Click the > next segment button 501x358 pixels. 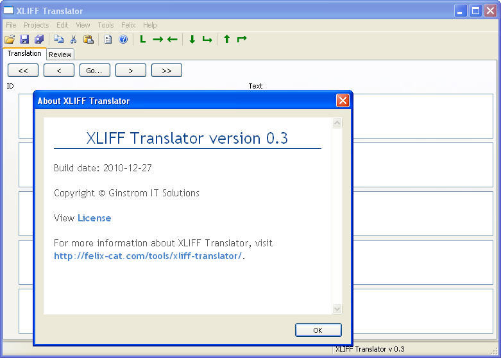tap(131, 71)
